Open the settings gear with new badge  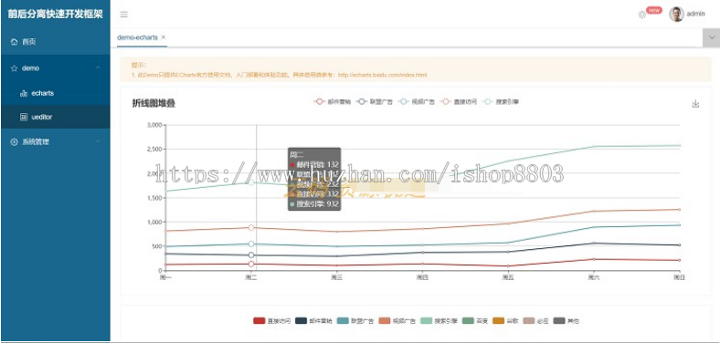(x=642, y=15)
